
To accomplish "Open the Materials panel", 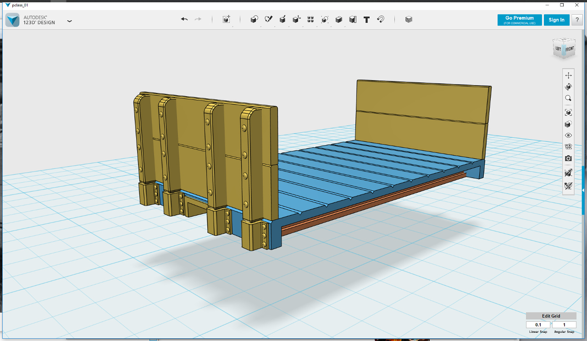I will tap(409, 19).
